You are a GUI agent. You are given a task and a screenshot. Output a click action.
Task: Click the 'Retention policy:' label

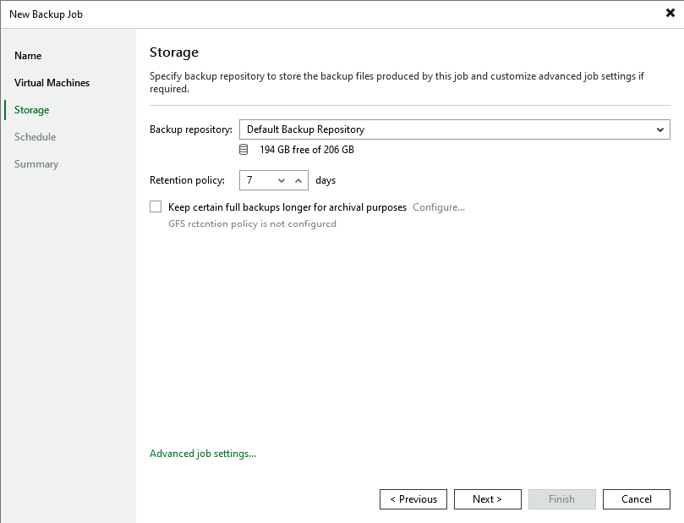pyautogui.click(x=187, y=180)
